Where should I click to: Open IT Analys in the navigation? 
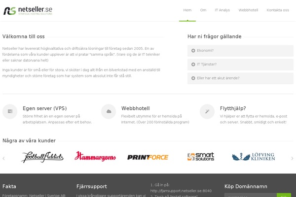222,10
